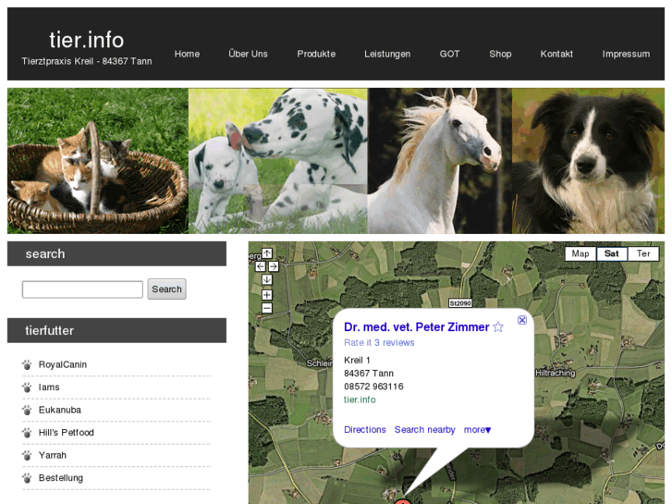Viewport: 672px width, 504px height.
Task: Pan the map up with the arrow icon
Action: tap(266, 253)
